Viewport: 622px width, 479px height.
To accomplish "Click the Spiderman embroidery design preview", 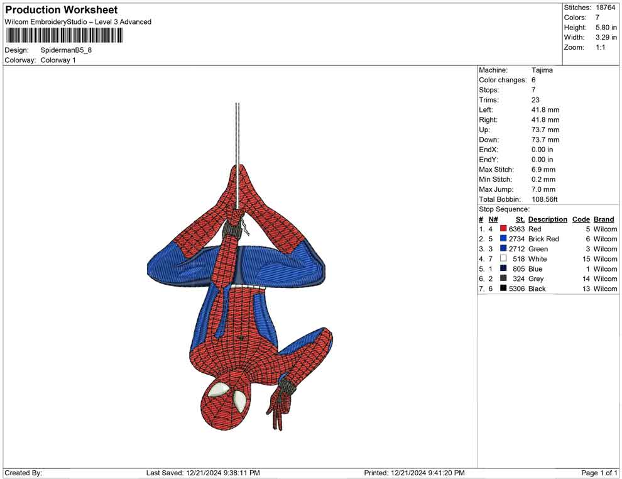I will pyautogui.click(x=240, y=267).
